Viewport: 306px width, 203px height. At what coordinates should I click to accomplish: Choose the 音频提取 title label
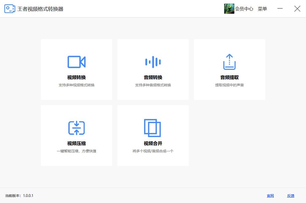click(229, 77)
